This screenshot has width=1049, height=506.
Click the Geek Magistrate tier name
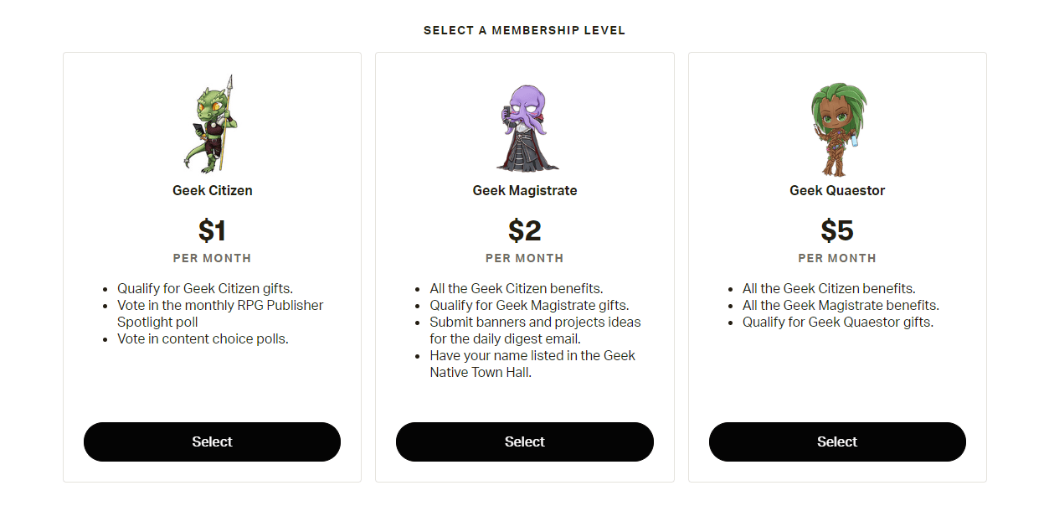(x=525, y=190)
